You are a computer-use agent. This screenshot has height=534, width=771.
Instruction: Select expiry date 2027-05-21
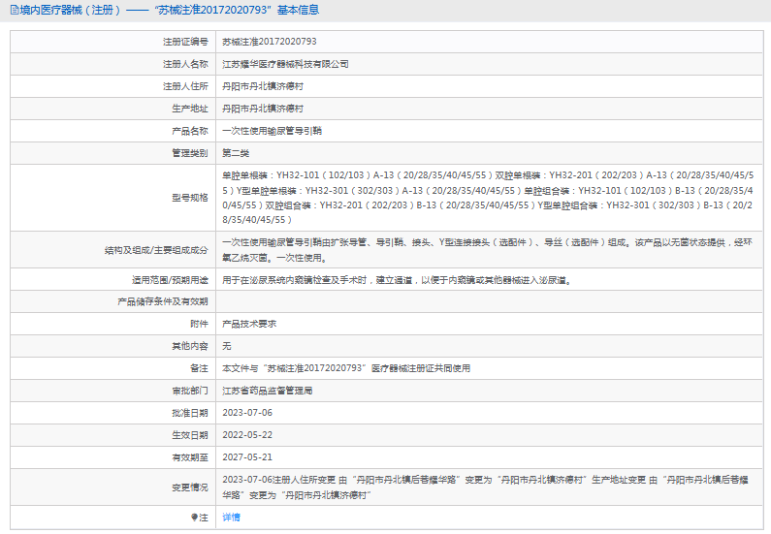(x=247, y=457)
